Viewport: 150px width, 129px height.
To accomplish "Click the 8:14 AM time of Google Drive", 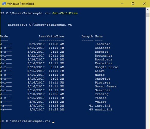I will [57, 67].
